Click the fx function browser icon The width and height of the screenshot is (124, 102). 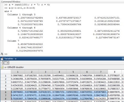point(2,54)
